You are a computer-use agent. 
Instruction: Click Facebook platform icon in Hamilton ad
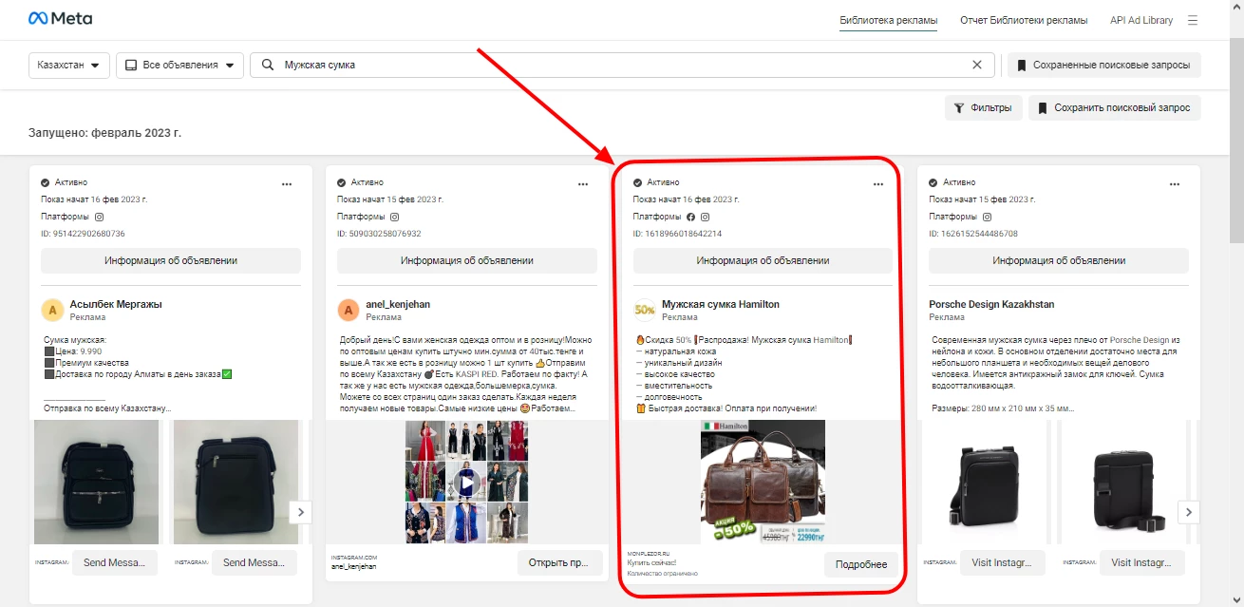[x=691, y=217]
